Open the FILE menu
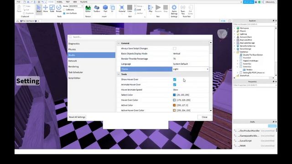The height and width of the screenshot is (164, 292). (18, 2)
